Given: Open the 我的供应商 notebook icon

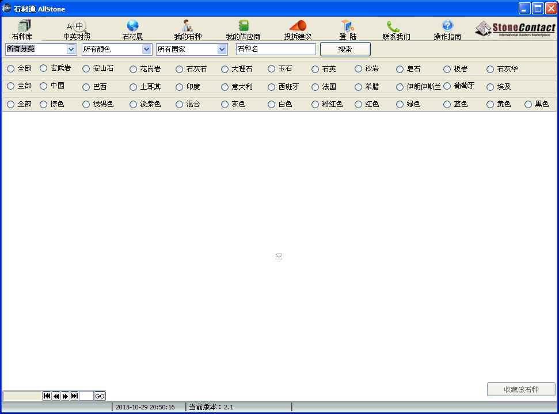Looking at the screenshot, I should [243, 26].
